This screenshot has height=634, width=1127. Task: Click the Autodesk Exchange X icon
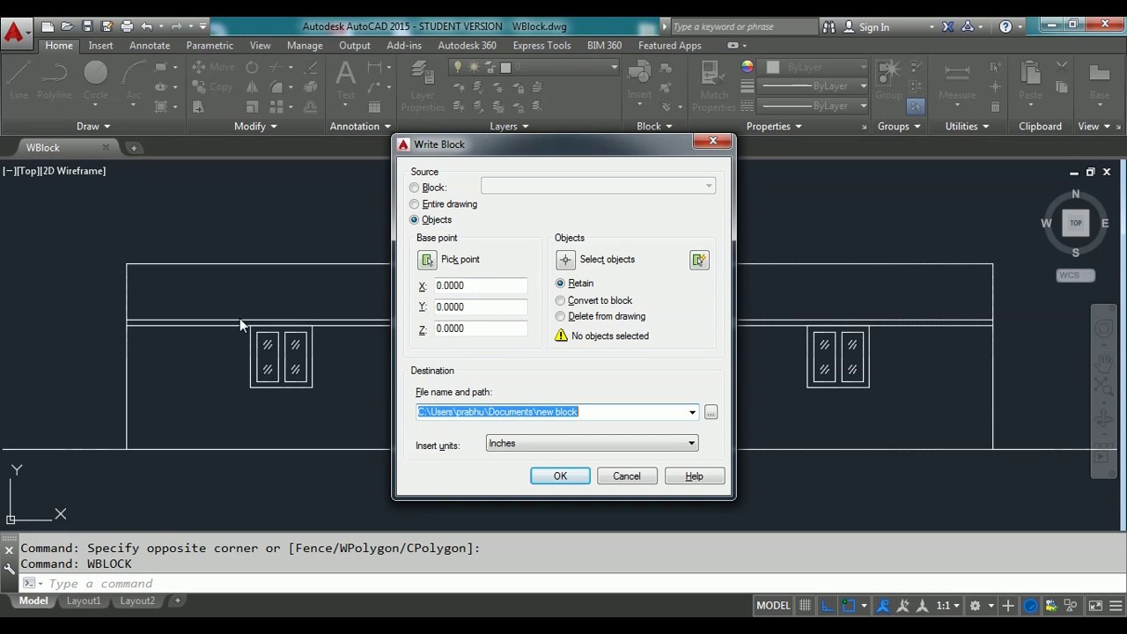[x=948, y=26]
